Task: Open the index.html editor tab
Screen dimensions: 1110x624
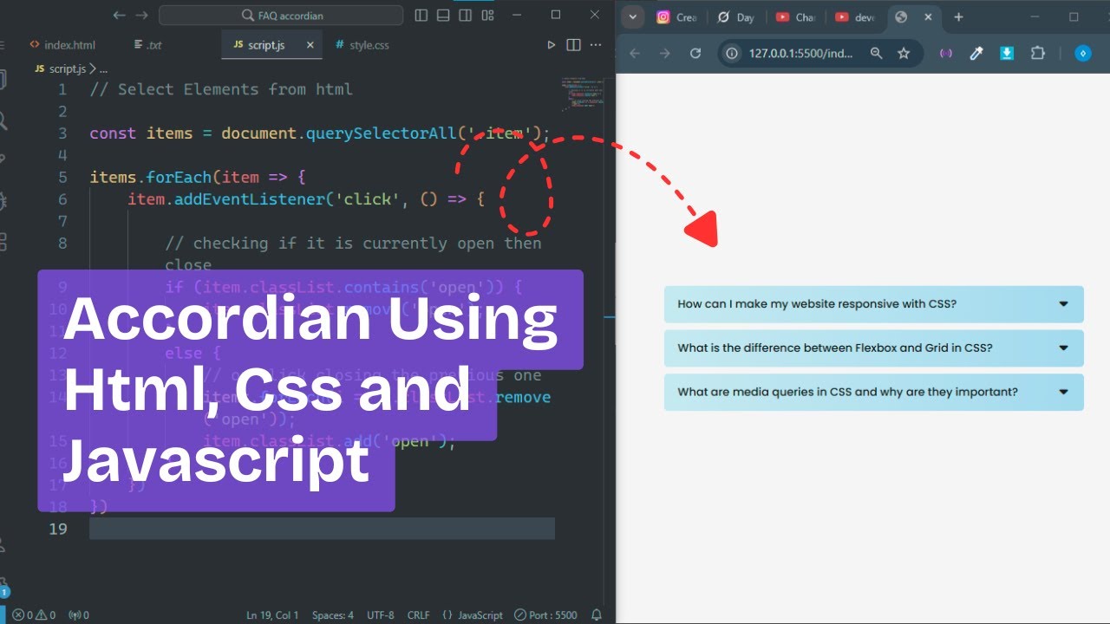Action: [x=62, y=45]
